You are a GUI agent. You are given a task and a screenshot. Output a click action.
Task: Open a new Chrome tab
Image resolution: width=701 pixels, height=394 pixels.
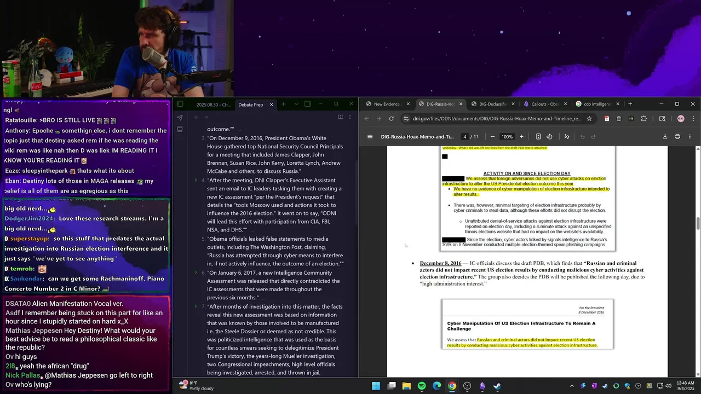point(630,104)
